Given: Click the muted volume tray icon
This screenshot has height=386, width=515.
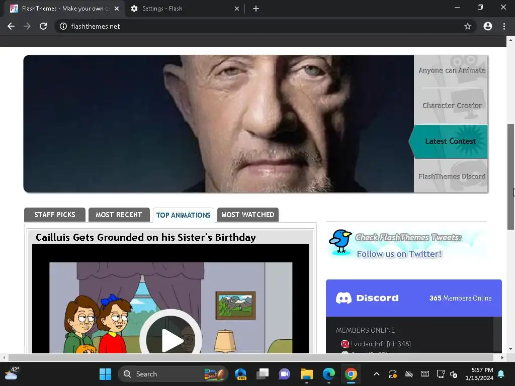Looking at the screenshot, I should pyautogui.click(x=454, y=374).
